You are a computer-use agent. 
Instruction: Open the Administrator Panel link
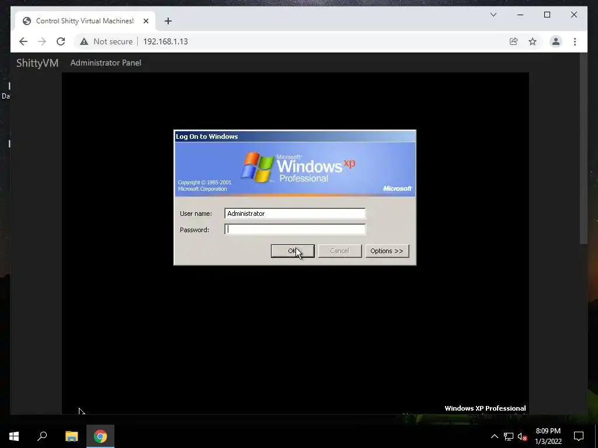click(x=106, y=63)
